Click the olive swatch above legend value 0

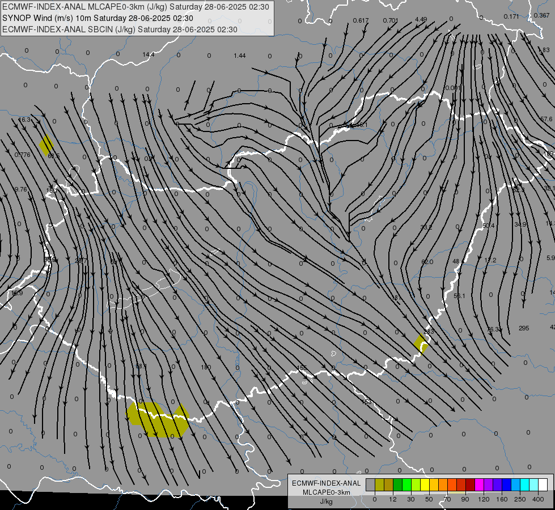tap(379, 485)
